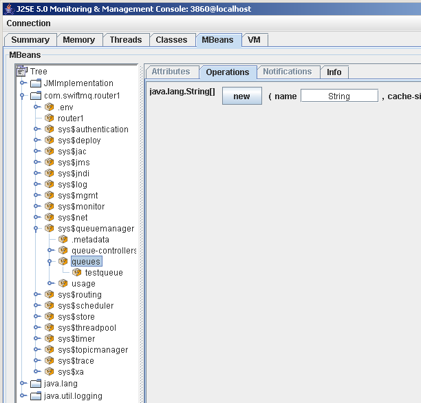Screen dimensions: 421x403
Task: Click the testqueue MBean icon
Action: 77,273
